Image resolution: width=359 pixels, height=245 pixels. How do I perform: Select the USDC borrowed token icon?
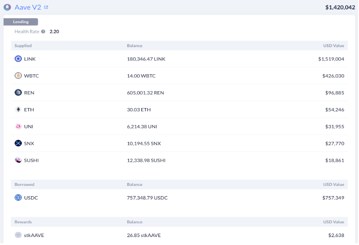18,197
